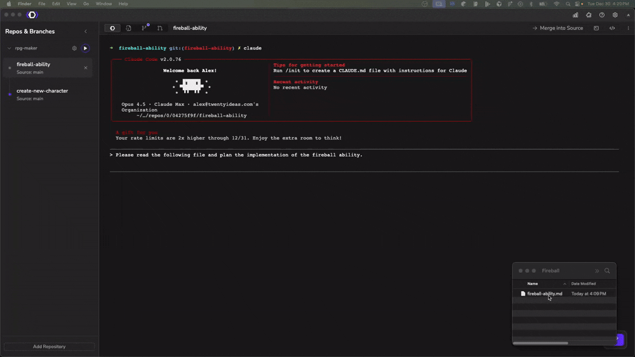The image size is (635, 357).
Task: Open the code editor brackets icon
Action: tap(612, 28)
